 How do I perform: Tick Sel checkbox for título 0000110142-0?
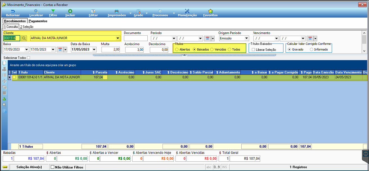tap(14, 77)
